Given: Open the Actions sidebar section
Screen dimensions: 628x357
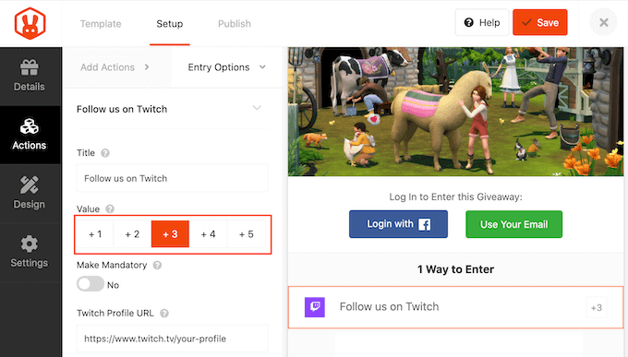Looking at the screenshot, I should [x=30, y=135].
